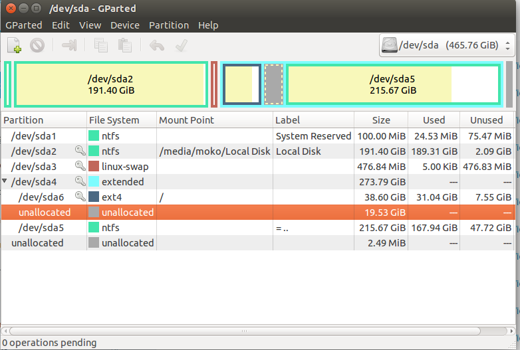Open the Partition menu

click(168, 25)
